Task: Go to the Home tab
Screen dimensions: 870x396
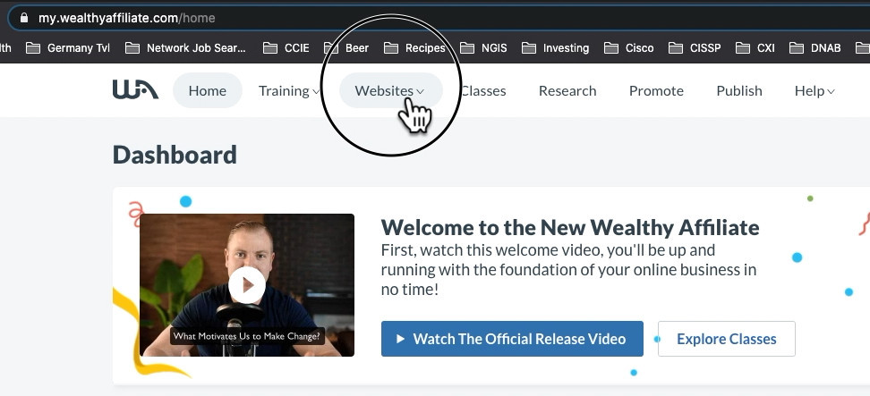Action: pos(208,90)
